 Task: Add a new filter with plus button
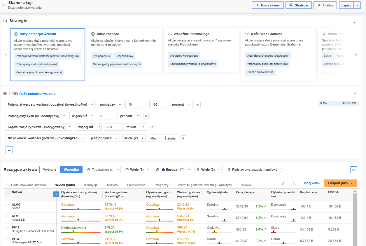(9, 150)
